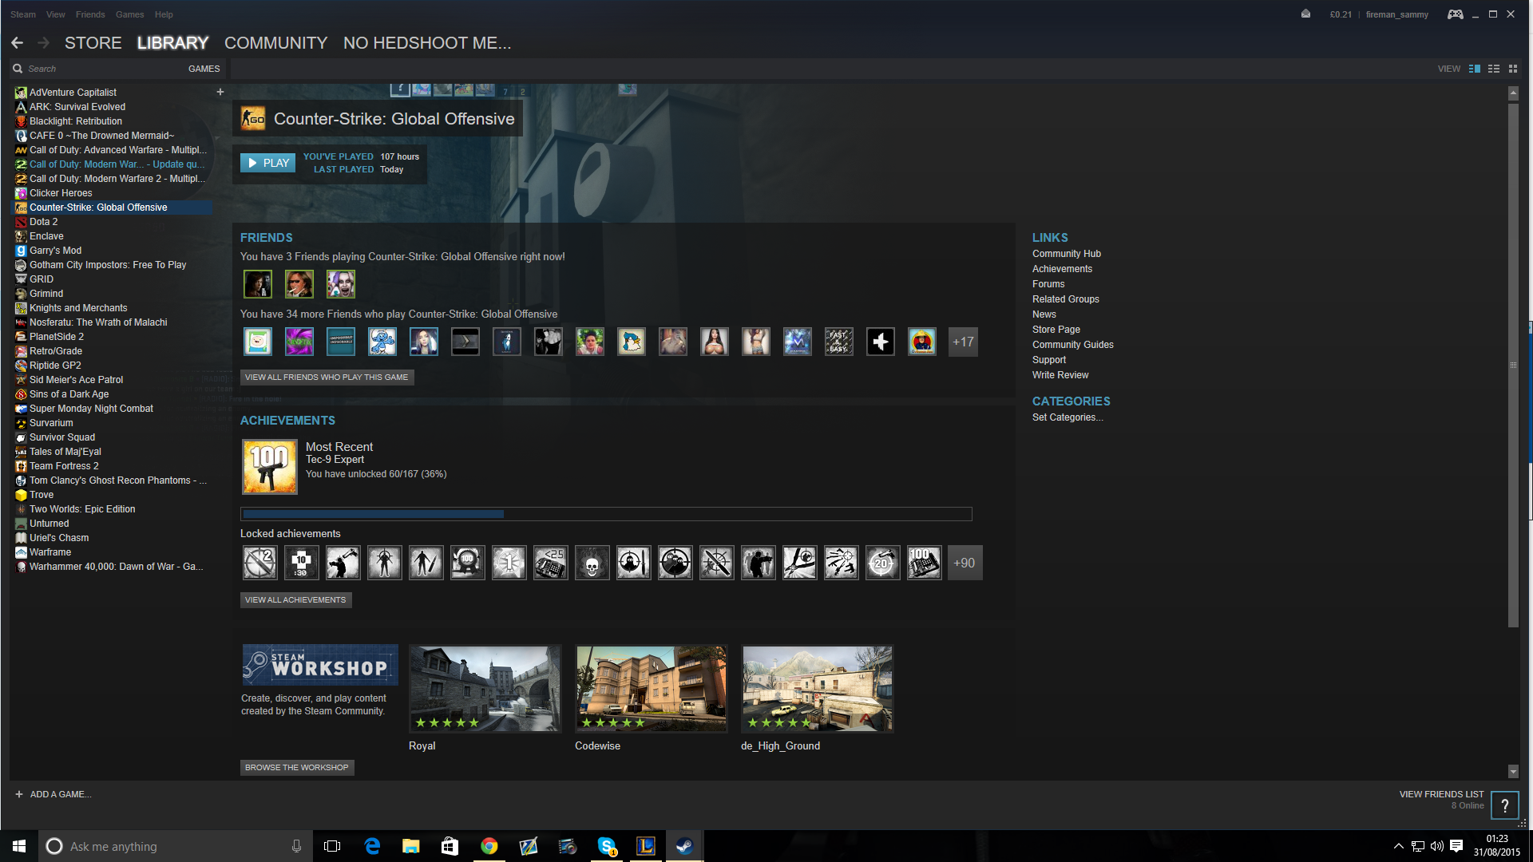Open the Codewise workshop map thumbnail
The width and height of the screenshot is (1533, 862).
point(651,689)
